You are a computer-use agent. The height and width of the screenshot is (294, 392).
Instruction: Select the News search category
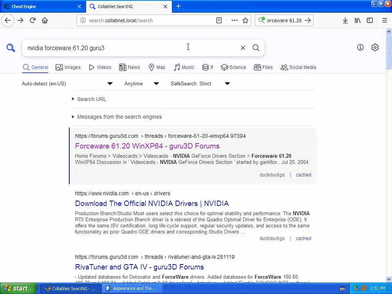point(129,67)
